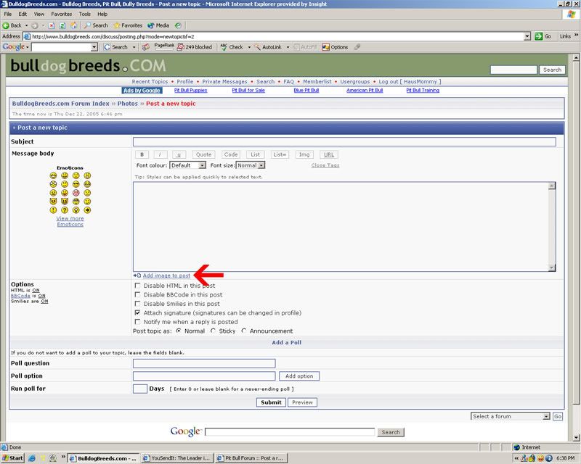Click the highlighter pen icon in Google toolbar

pyautogui.click(x=357, y=47)
